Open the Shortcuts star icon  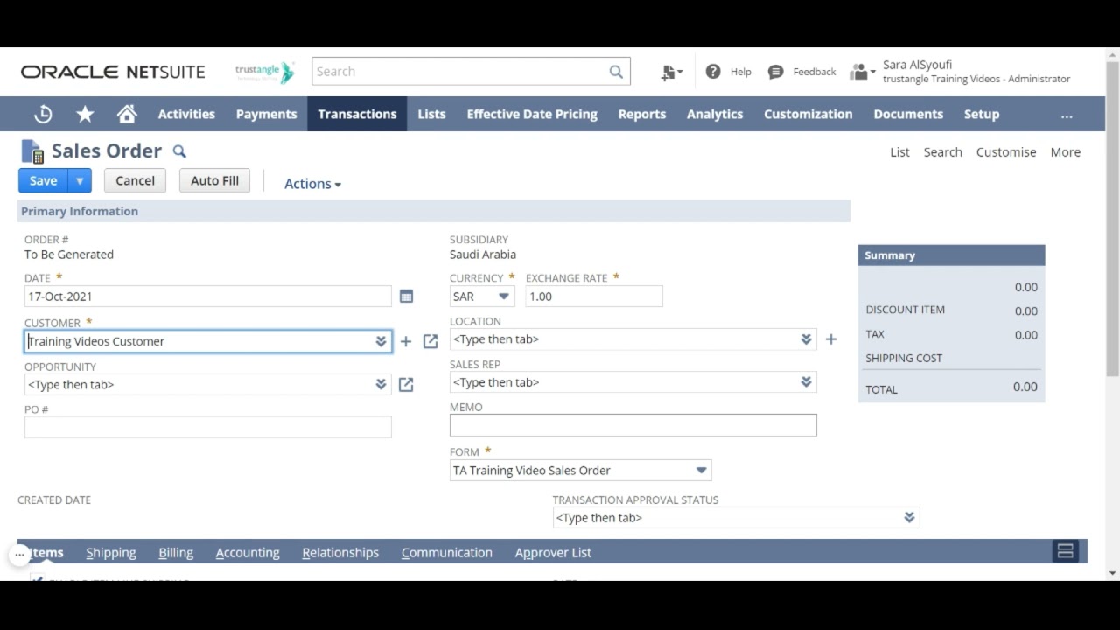(85, 114)
